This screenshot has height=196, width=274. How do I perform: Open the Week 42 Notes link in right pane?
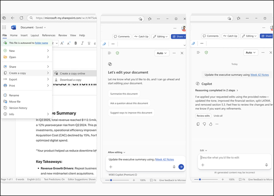point(260,75)
